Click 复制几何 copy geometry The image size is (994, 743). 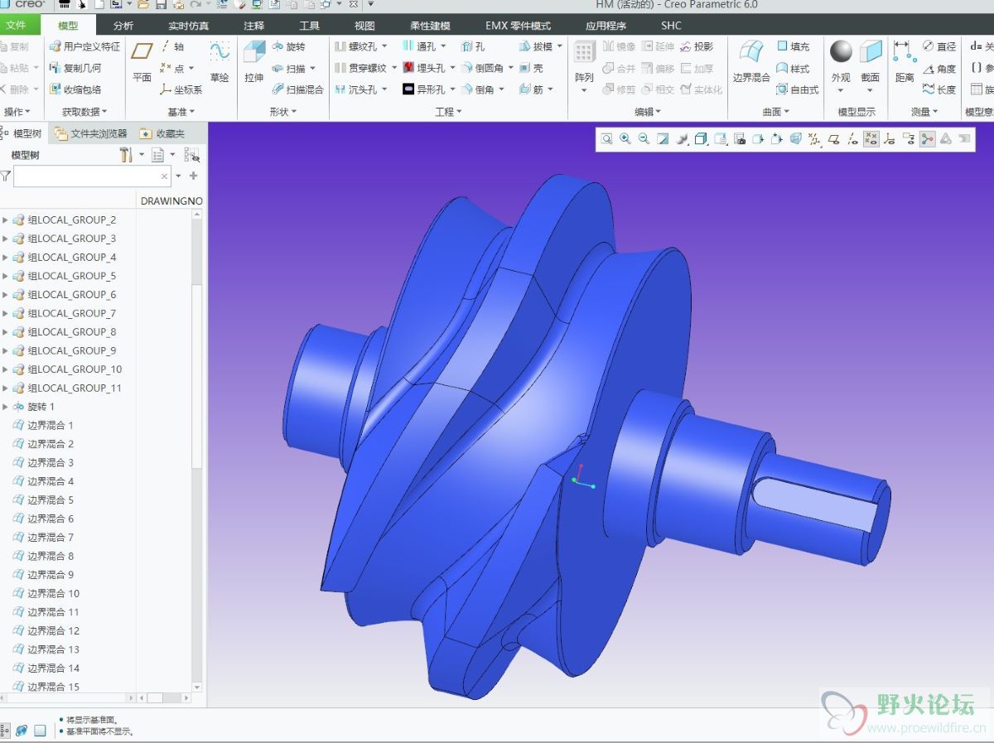pyautogui.click(x=75, y=68)
